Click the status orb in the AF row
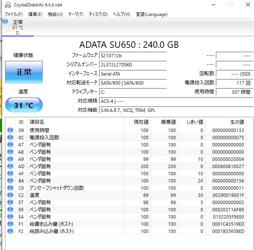Screen dimensions: 254x250 coord(10,173)
